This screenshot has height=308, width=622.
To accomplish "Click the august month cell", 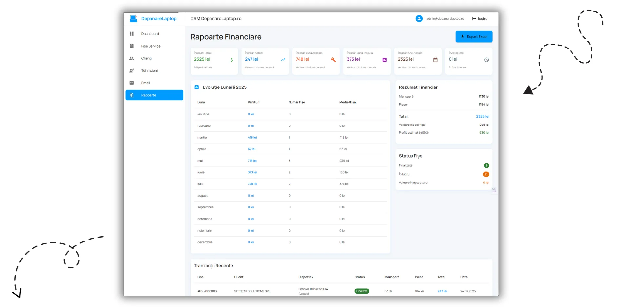I will pyautogui.click(x=202, y=196).
